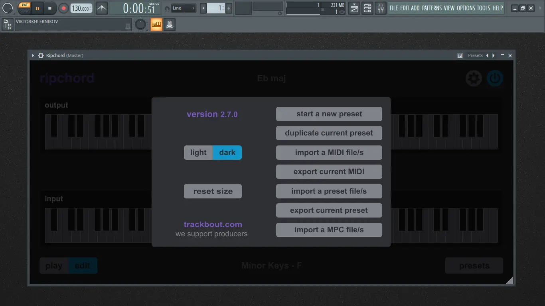545x306 pixels.
Task: Click the Minor Keys - F preset name
Action: click(272, 266)
